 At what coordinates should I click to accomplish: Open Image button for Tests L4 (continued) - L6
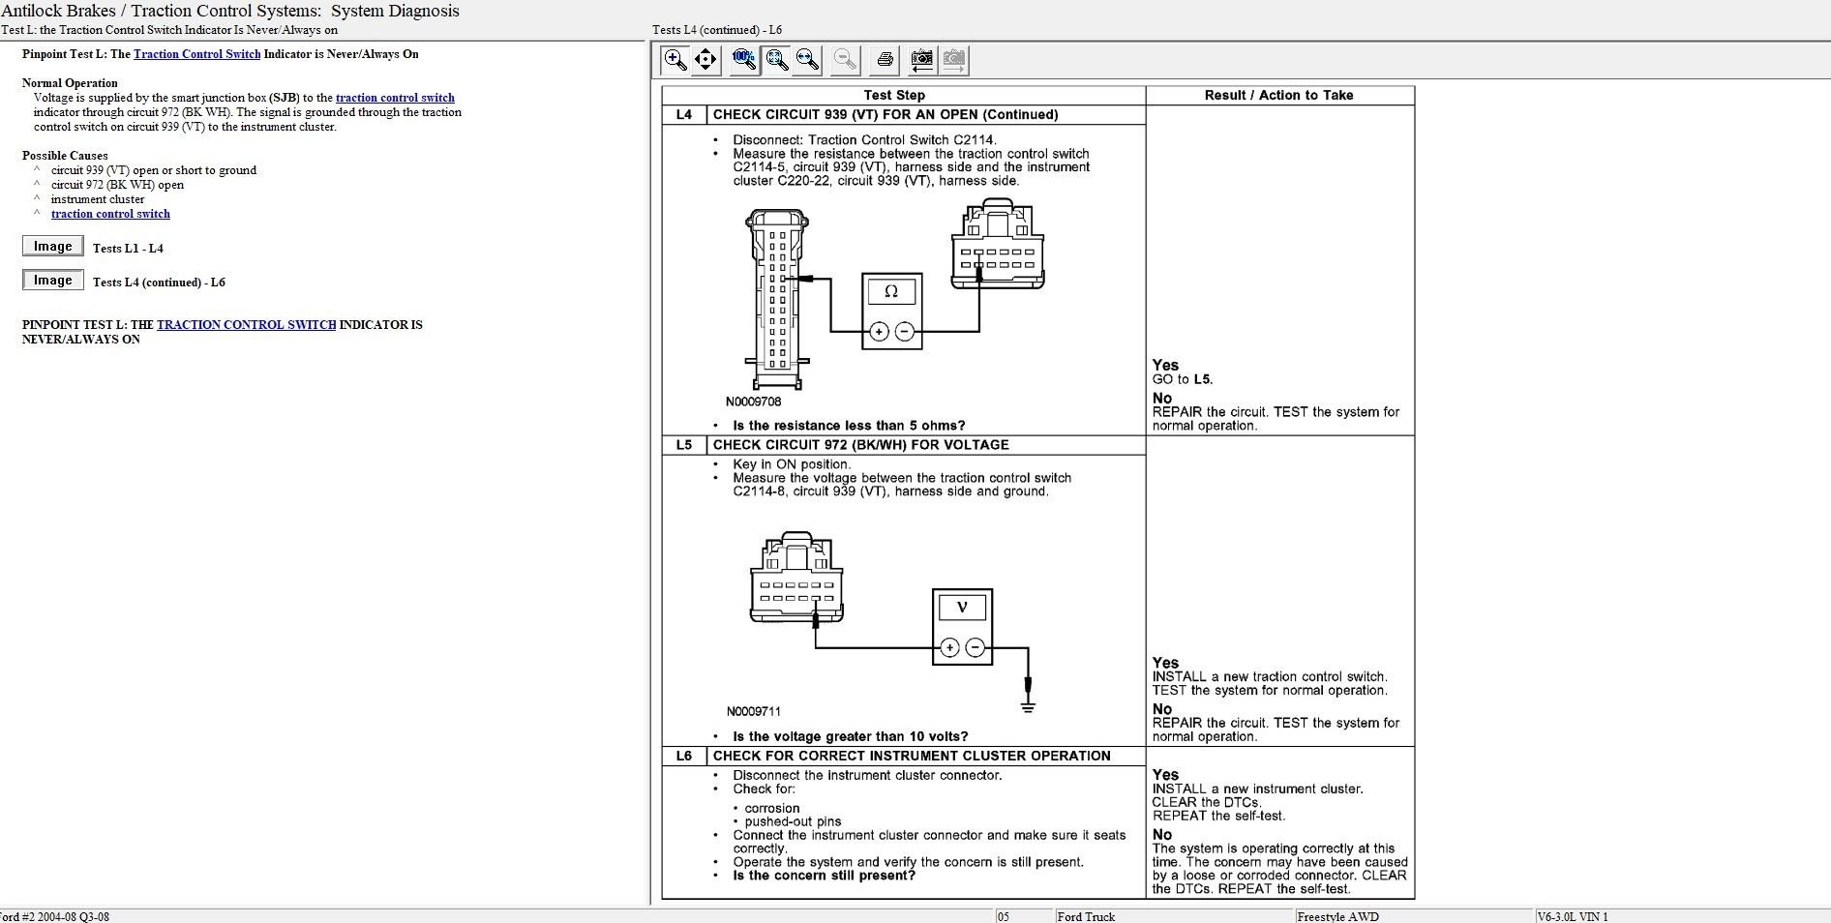click(x=52, y=281)
